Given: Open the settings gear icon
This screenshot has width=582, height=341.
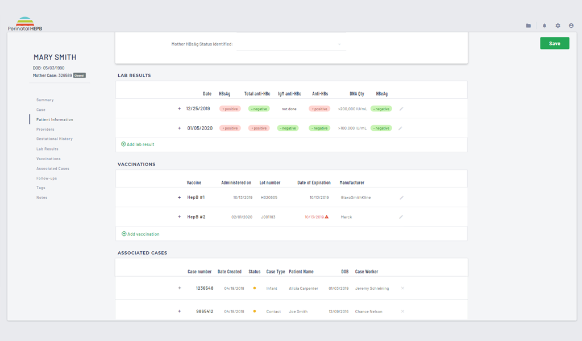Looking at the screenshot, I should 558,26.
